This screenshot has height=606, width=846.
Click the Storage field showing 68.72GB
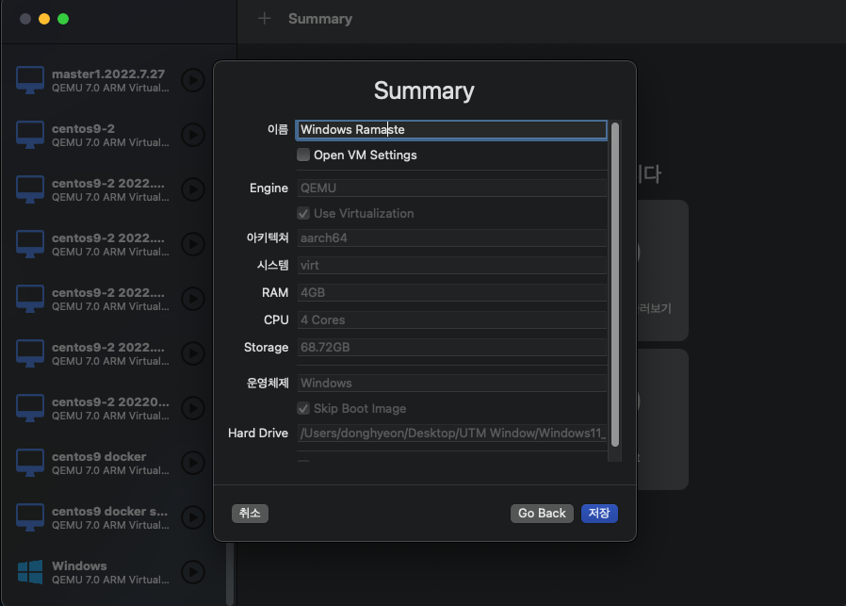click(451, 348)
